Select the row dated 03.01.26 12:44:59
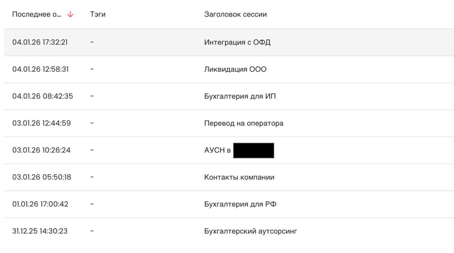The height and width of the screenshot is (253, 454). click(x=229, y=123)
